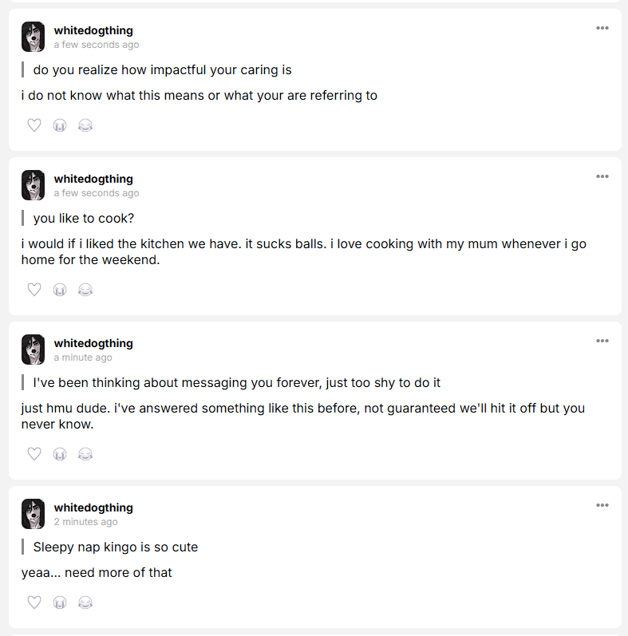React laughing emoji on 'too shy' post

pos(85,454)
